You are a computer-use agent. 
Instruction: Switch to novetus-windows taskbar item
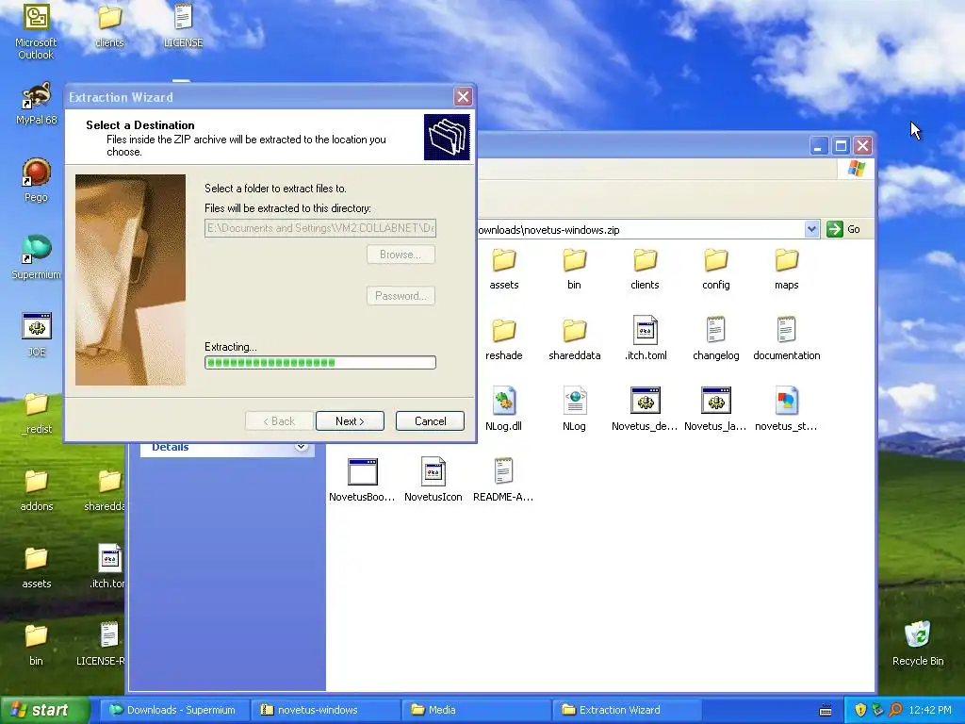click(x=326, y=710)
